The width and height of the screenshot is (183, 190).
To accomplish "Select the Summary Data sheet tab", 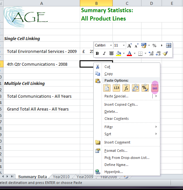I will (x=33, y=177).
